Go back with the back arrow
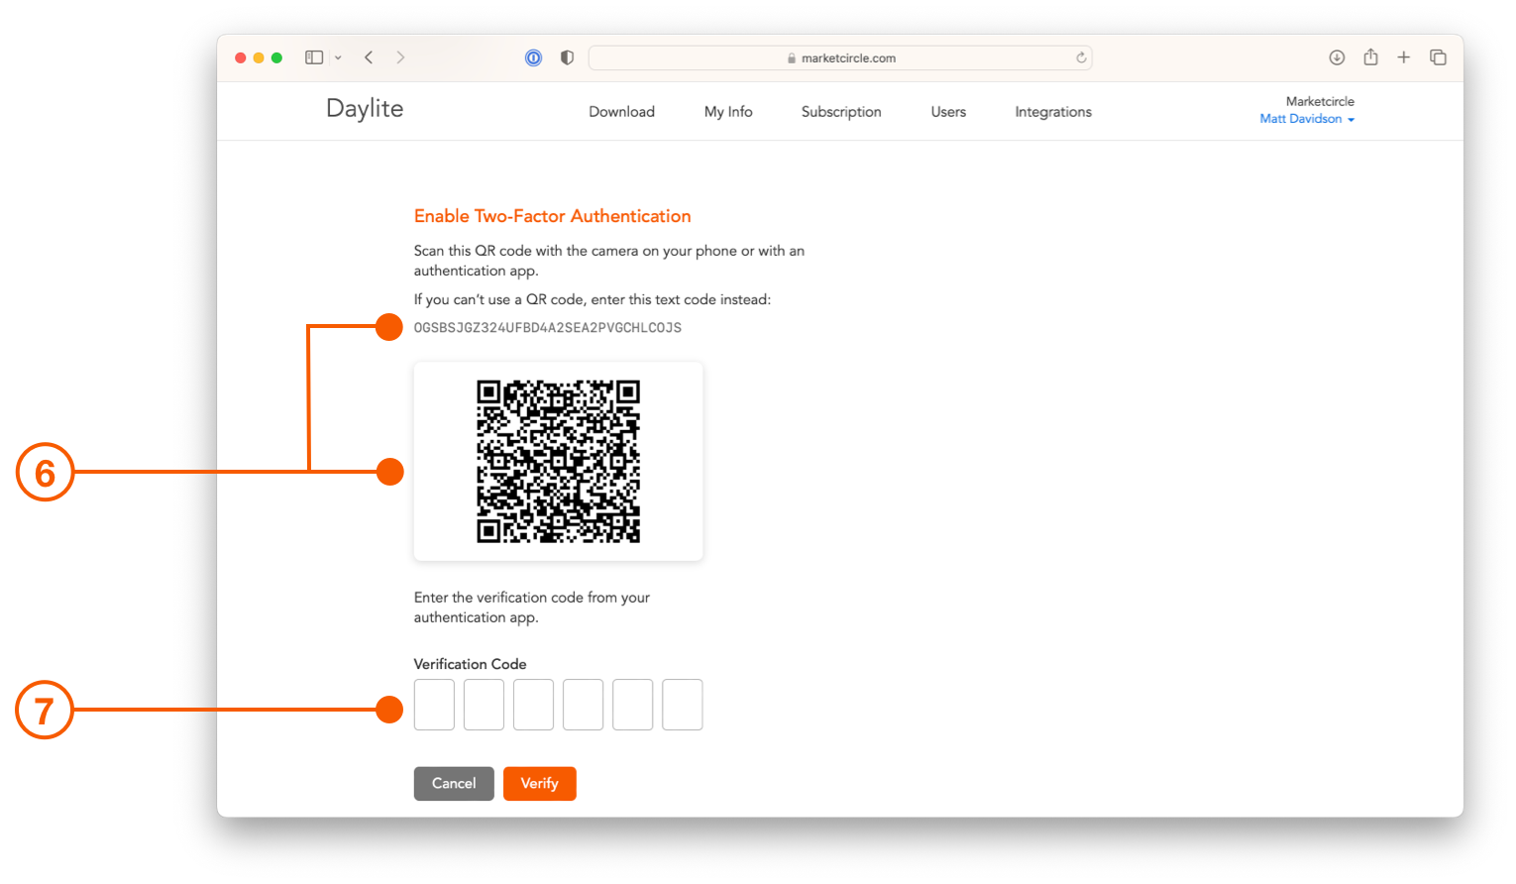 [369, 57]
